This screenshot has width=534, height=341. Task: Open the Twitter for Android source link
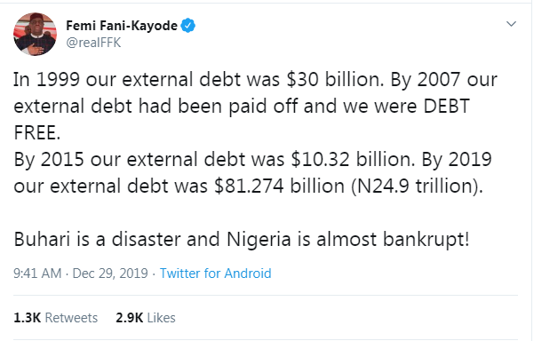tap(215, 274)
